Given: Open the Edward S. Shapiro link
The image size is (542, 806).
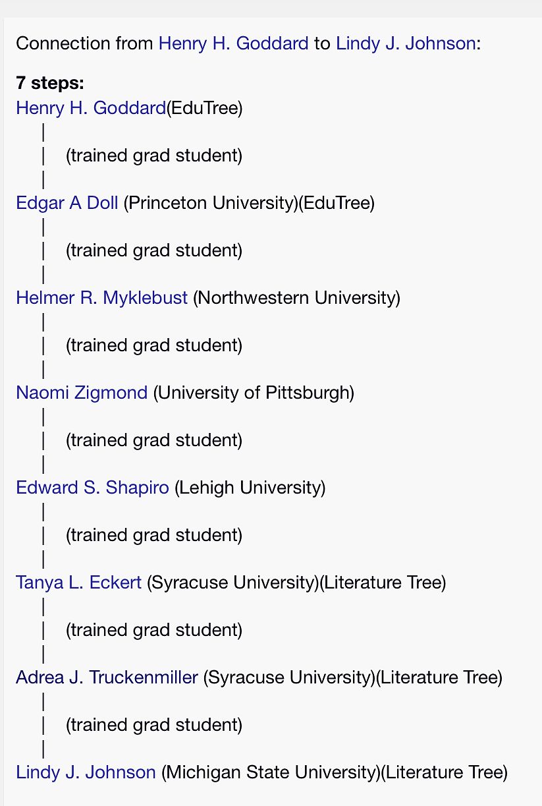Looking at the screenshot, I should tap(93, 488).
